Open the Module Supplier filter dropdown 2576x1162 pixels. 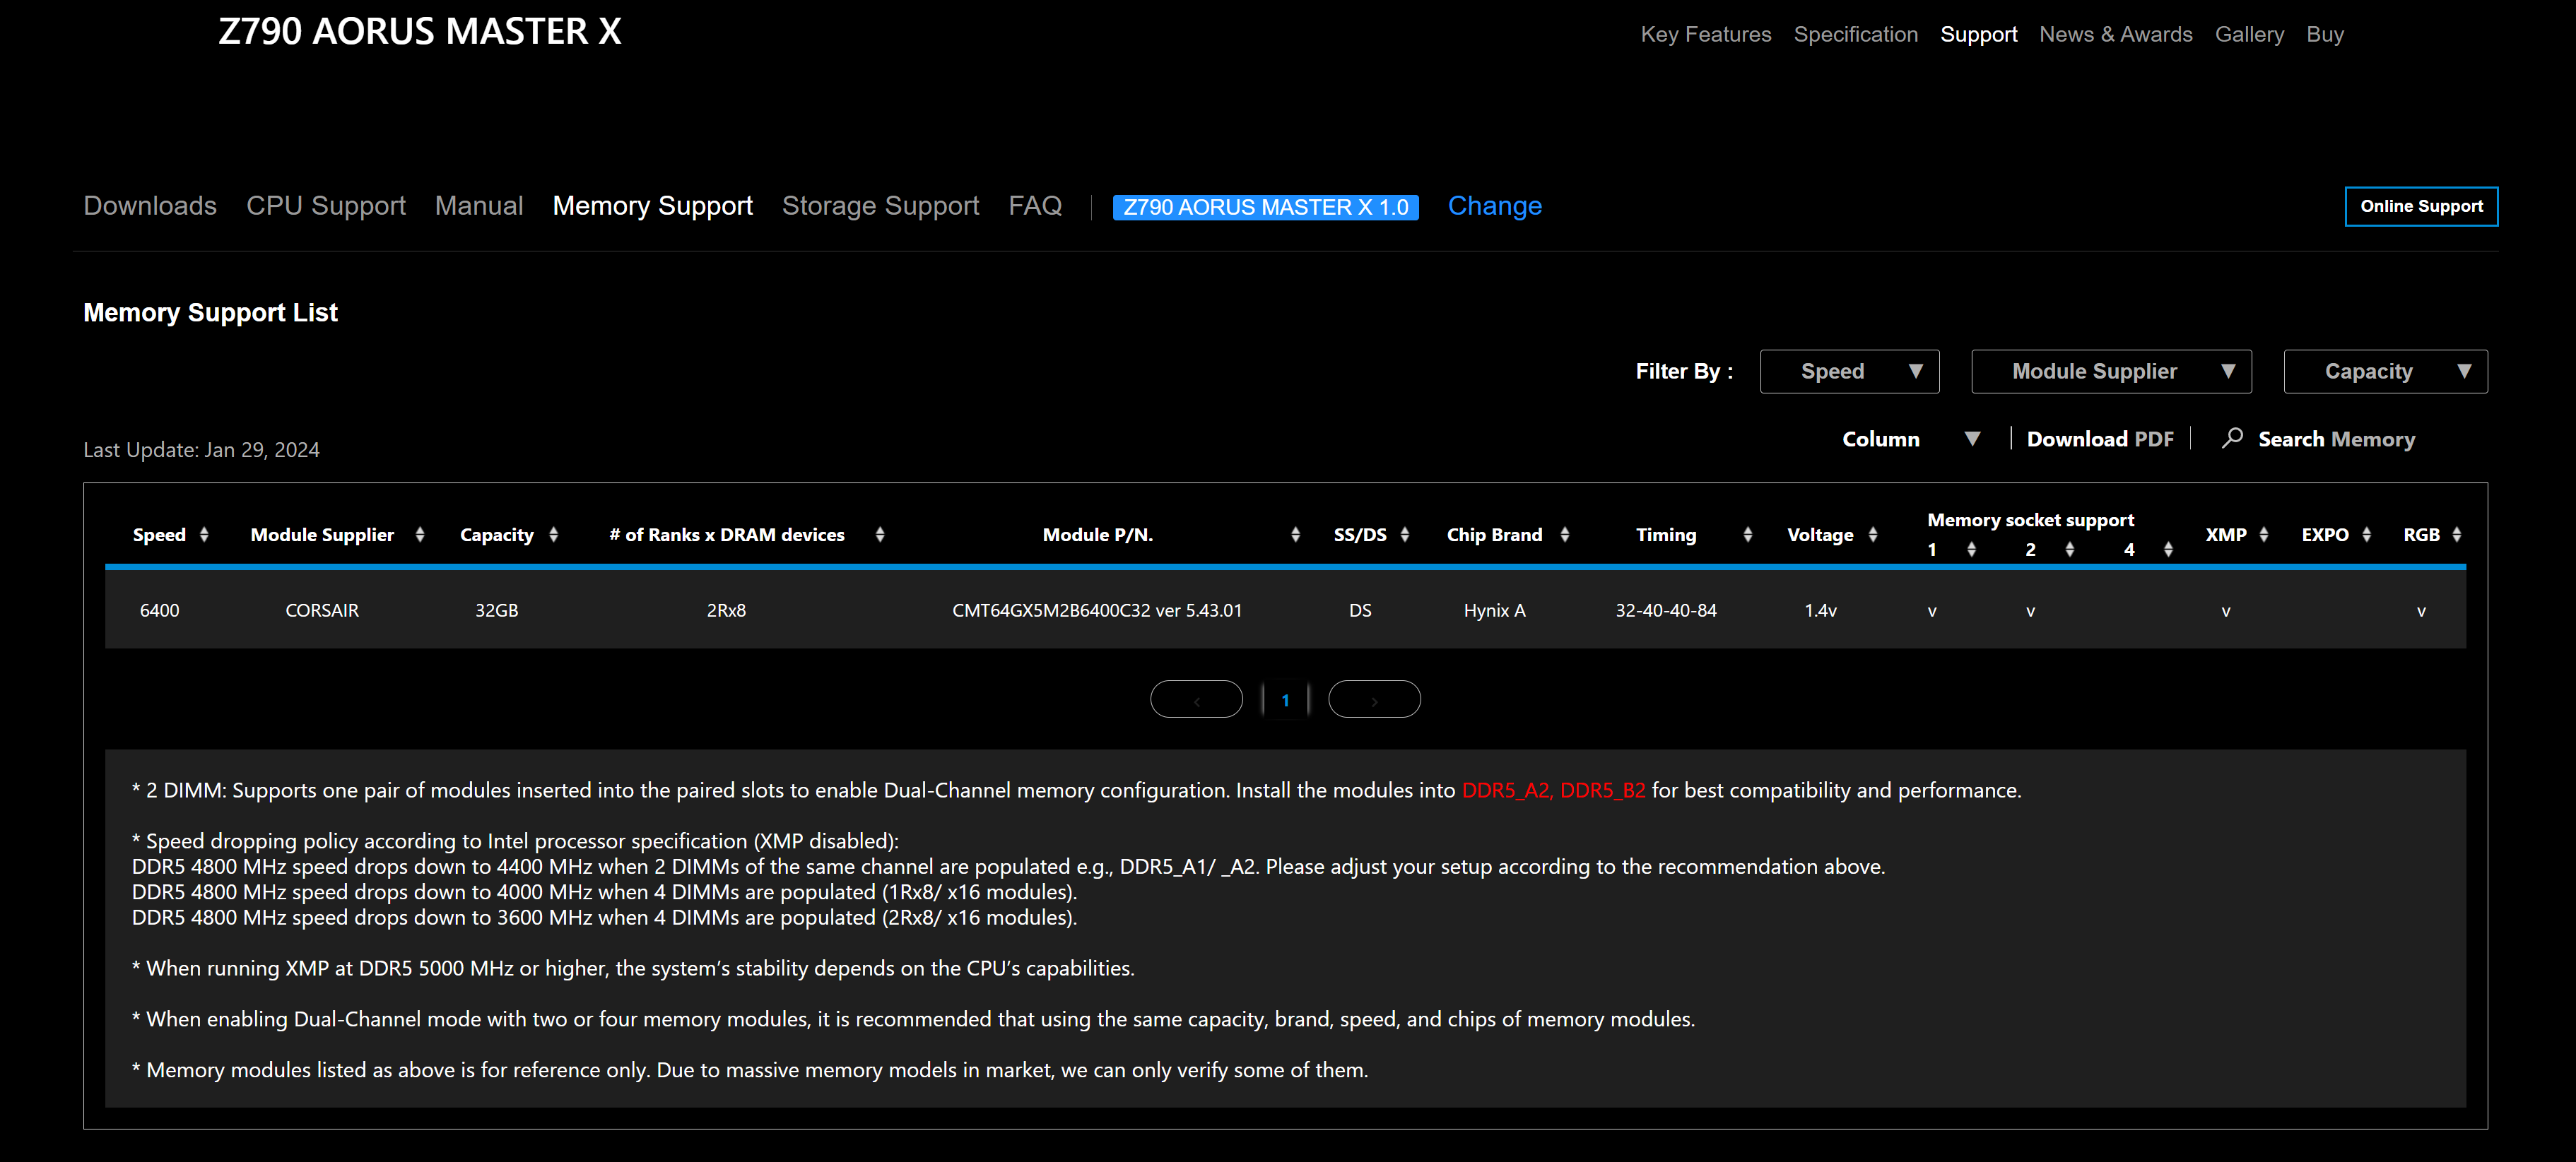pyautogui.click(x=2110, y=372)
